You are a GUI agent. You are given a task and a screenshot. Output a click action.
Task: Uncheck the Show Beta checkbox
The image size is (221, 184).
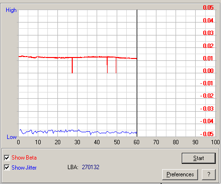coord(7,158)
